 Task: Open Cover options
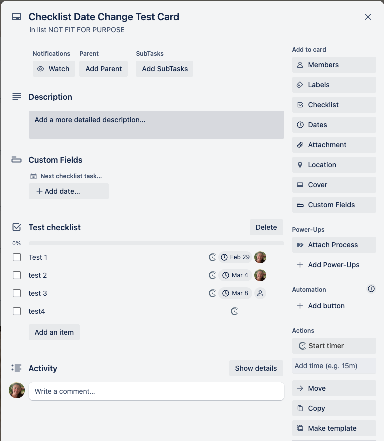[x=334, y=185]
